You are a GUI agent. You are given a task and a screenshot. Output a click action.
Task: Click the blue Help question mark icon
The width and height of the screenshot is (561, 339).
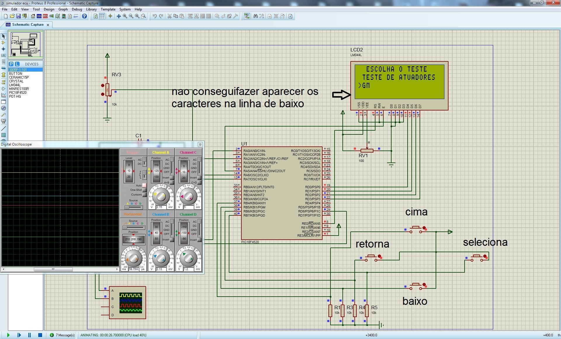coord(84,16)
